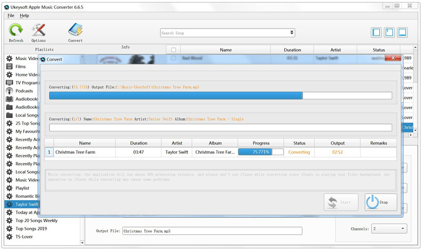Open the Today at Apple playlist
Viewport: 422px width, 250px height.
tap(22, 213)
